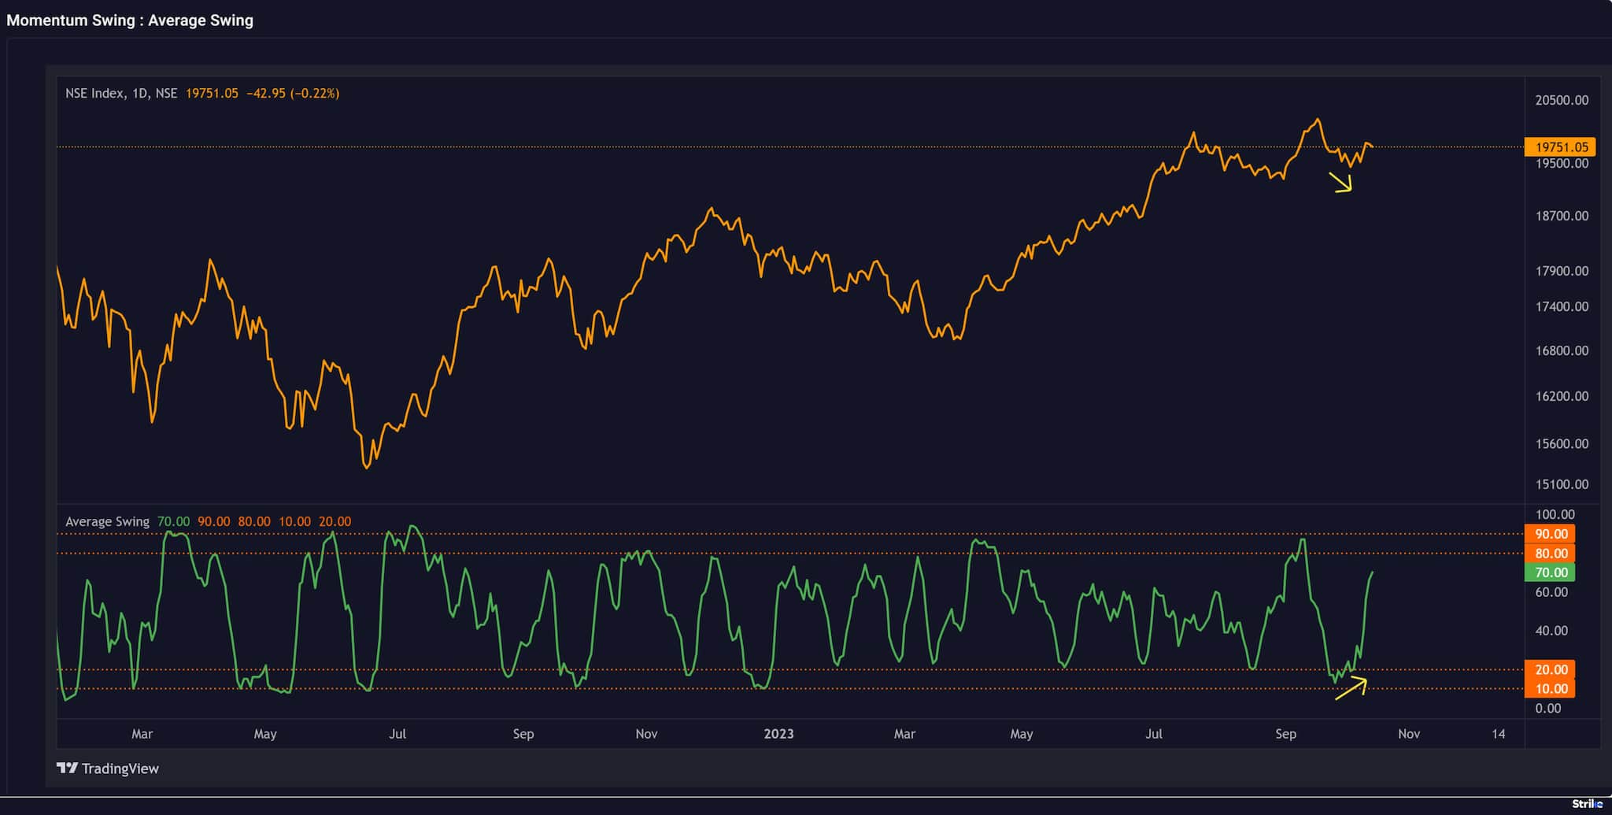
Task: Click the 2023 label on the time axis
Action: [778, 734]
